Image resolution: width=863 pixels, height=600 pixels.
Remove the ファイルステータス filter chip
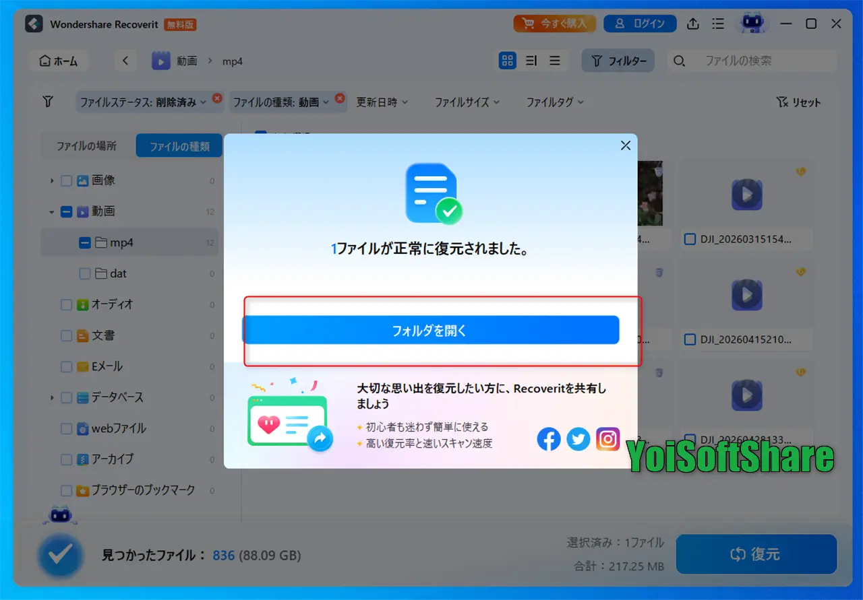pyautogui.click(x=217, y=98)
